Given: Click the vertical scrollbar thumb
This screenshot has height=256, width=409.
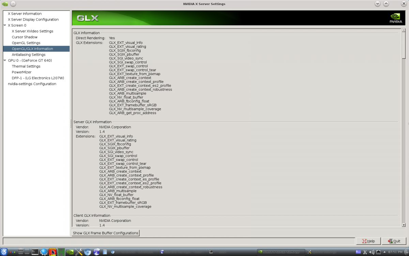Looking at the screenshot, I should click(x=404, y=46).
